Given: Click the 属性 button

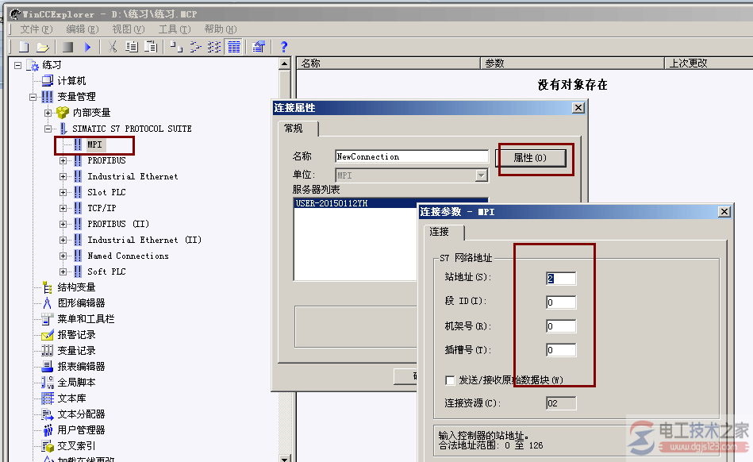Looking at the screenshot, I should coord(530,158).
